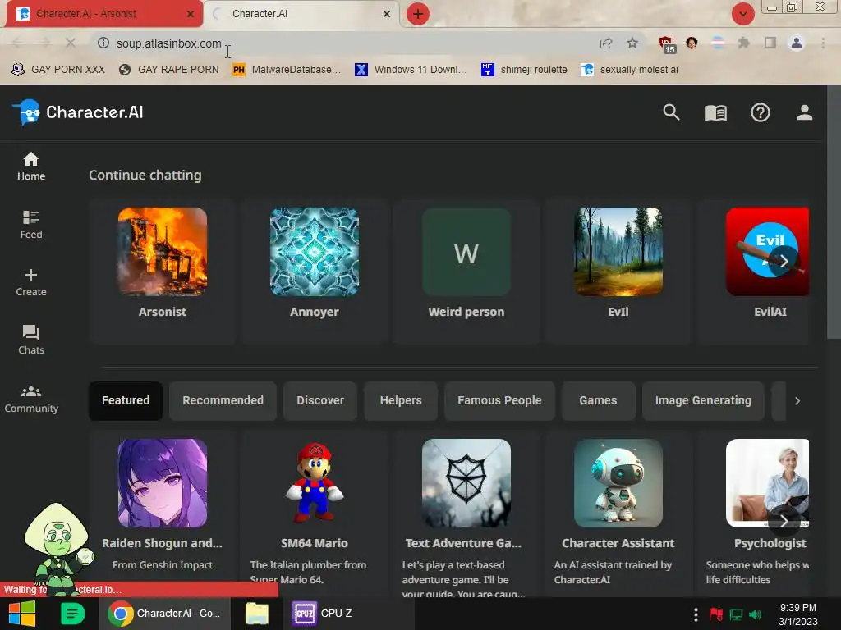Open the Chrome three-dot menu
Image resolution: width=841 pixels, height=630 pixels.
[823, 43]
